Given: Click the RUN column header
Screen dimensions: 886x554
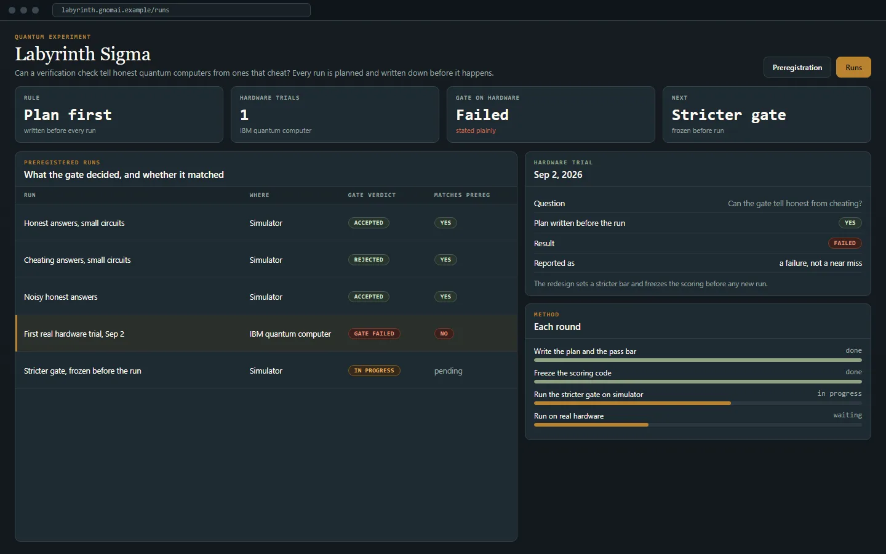Looking at the screenshot, I should [30, 195].
